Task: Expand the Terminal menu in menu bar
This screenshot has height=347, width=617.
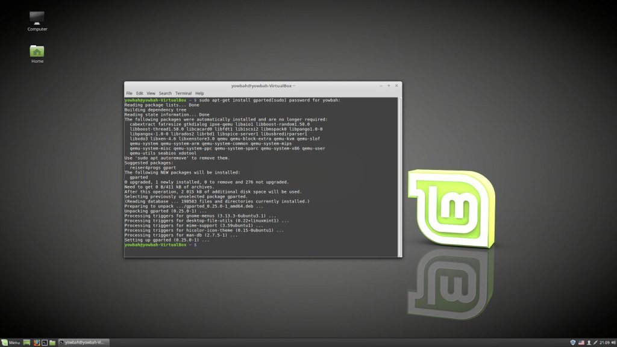Action: (183, 93)
